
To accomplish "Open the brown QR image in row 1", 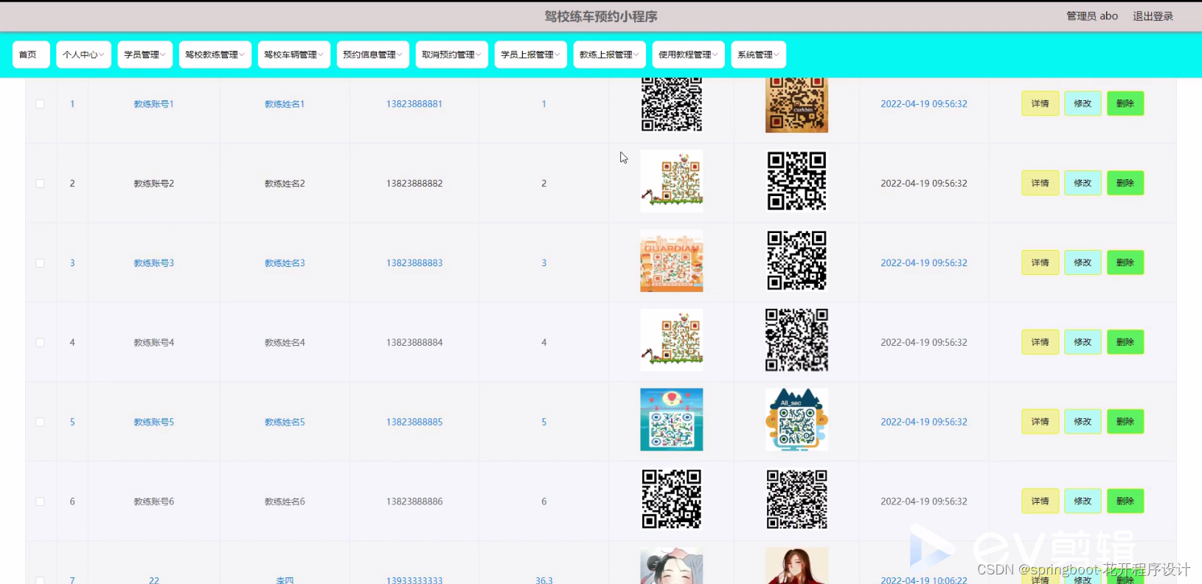I will click(x=796, y=105).
